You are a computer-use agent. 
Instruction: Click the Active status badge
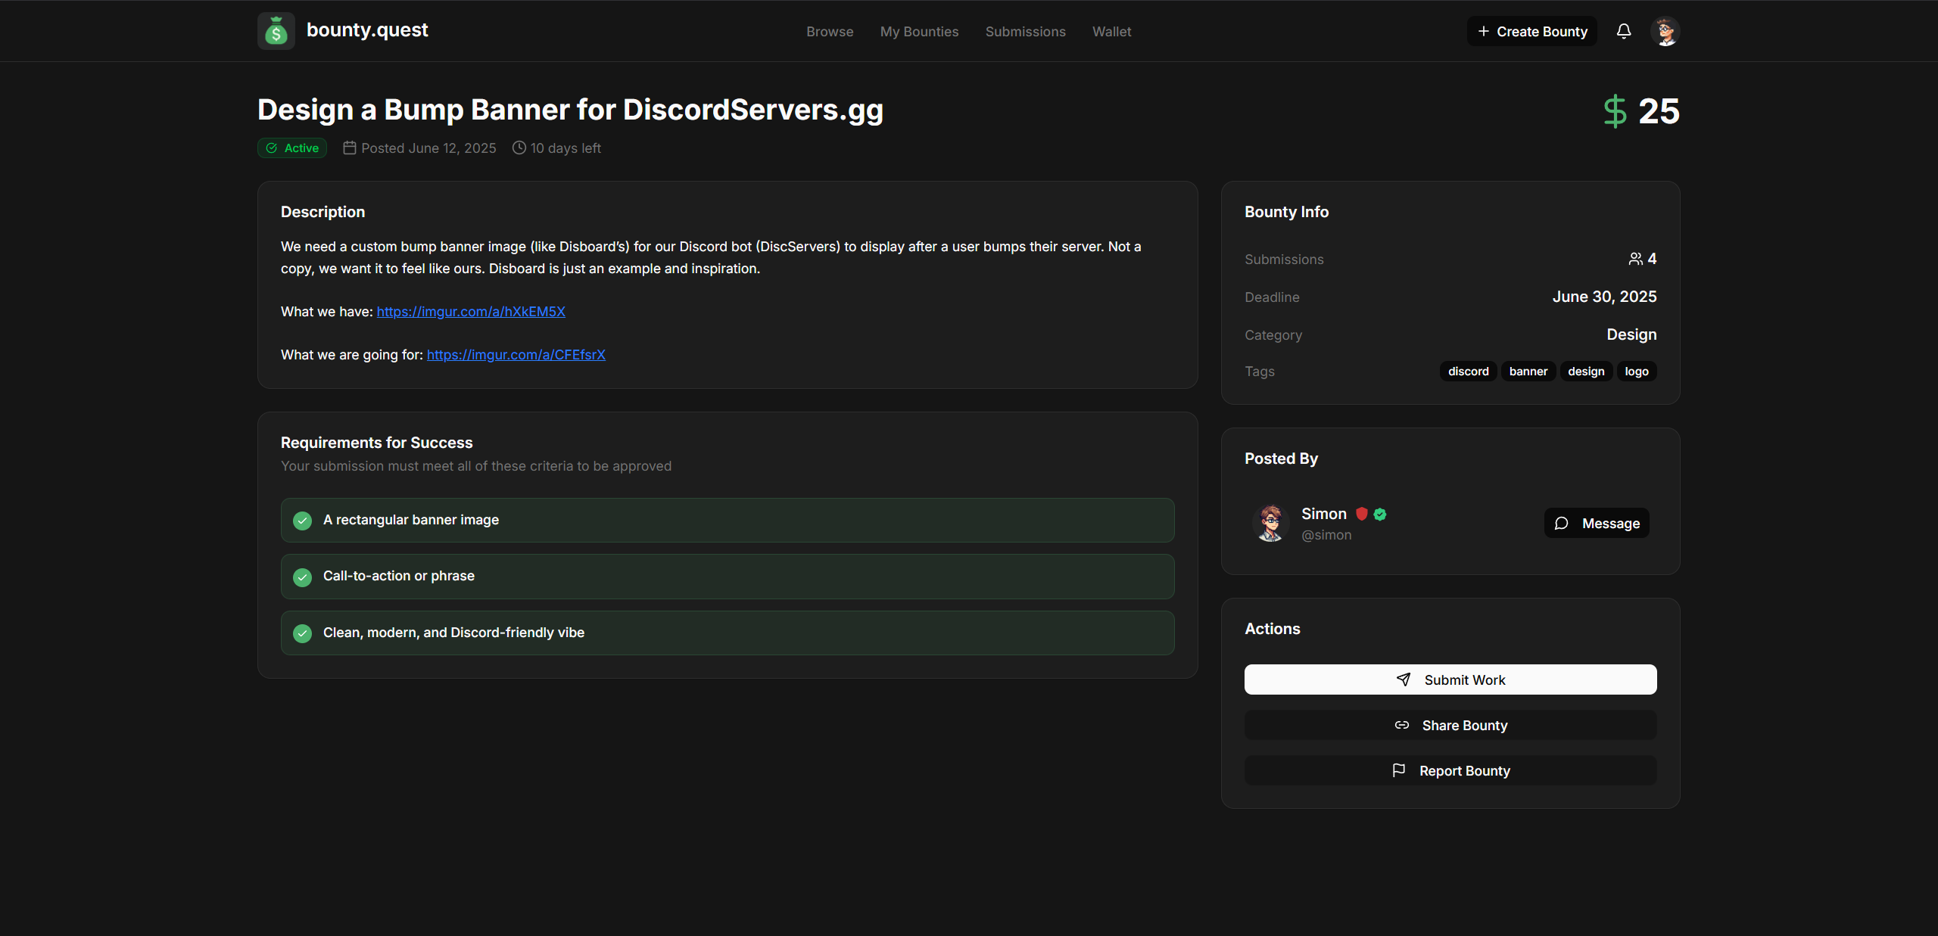pyautogui.click(x=292, y=148)
